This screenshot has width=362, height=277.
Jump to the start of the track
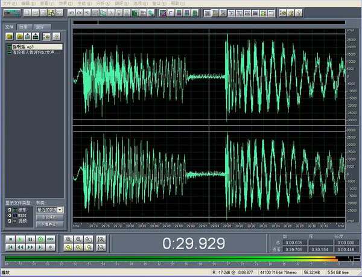point(10,247)
